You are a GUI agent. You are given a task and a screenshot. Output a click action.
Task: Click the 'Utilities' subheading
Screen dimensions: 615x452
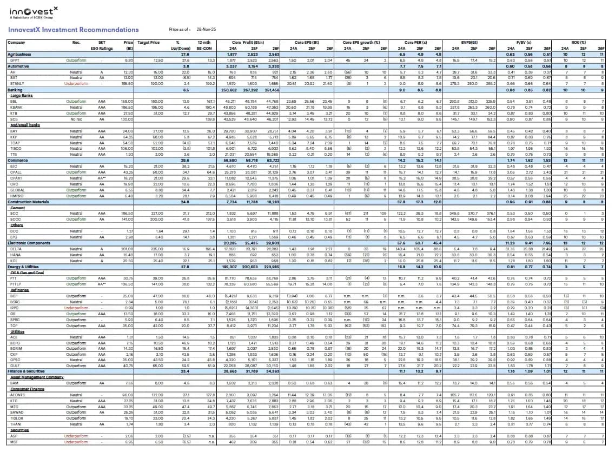[x=17, y=332]
